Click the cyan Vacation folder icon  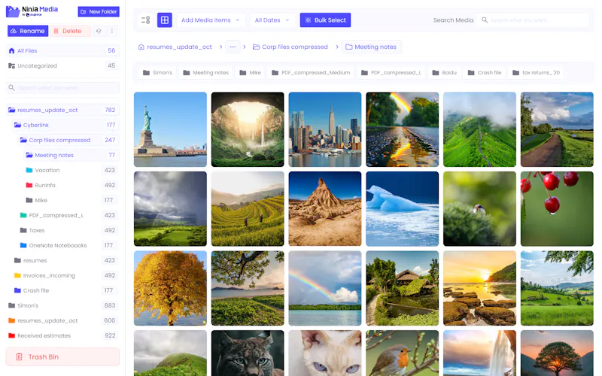29,170
